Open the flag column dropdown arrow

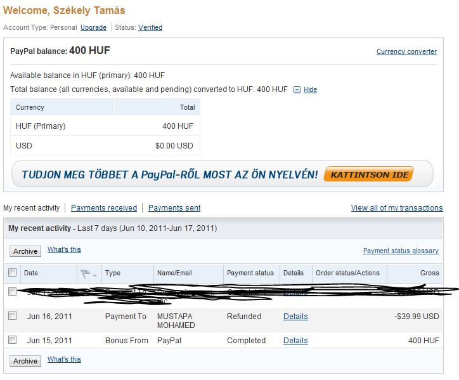pyautogui.click(x=95, y=275)
